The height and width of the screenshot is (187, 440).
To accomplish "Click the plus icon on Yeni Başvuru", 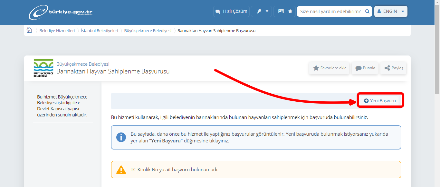I will click(366, 100).
